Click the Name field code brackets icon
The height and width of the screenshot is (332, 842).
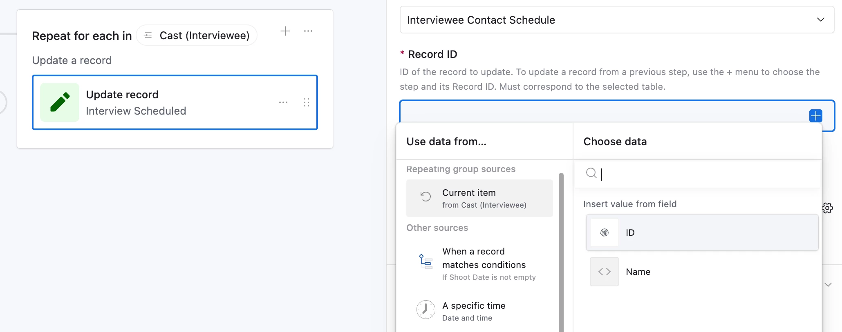coord(605,272)
